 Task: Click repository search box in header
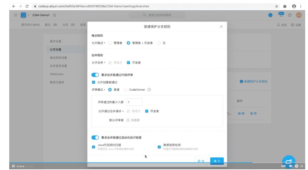point(157,15)
